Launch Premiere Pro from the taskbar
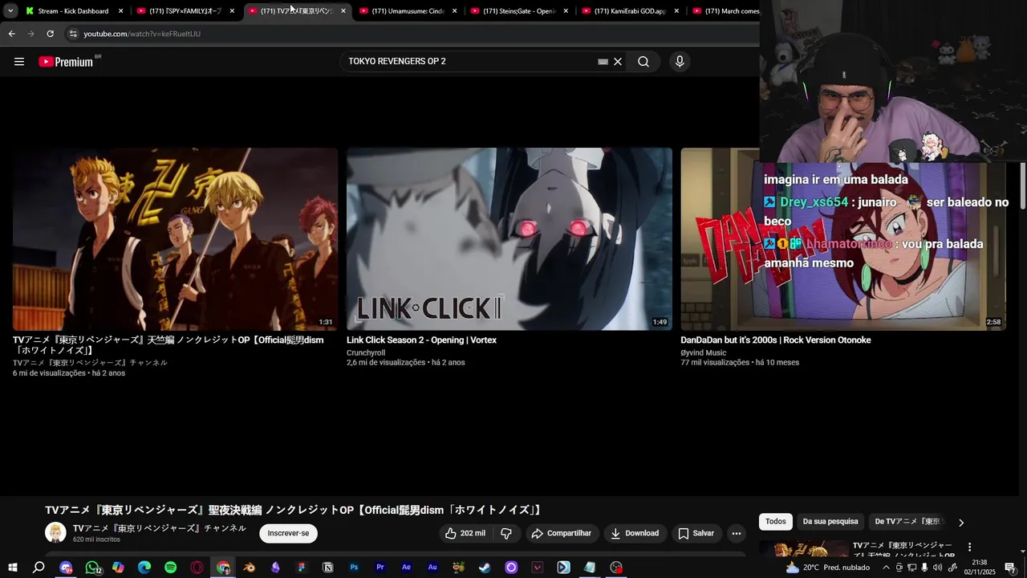Image resolution: width=1027 pixels, height=578 pixels. [380, 568]
